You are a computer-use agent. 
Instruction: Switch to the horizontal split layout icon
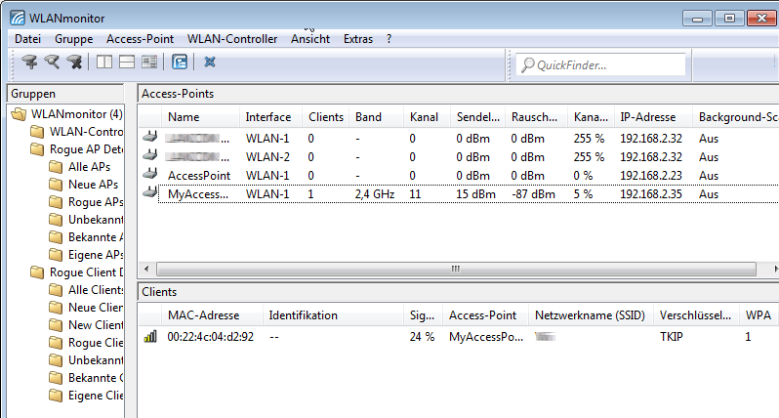[x=127, y=63]
